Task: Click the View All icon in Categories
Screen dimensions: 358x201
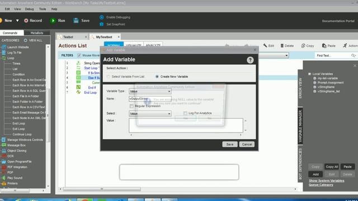Action: point(25,40)
